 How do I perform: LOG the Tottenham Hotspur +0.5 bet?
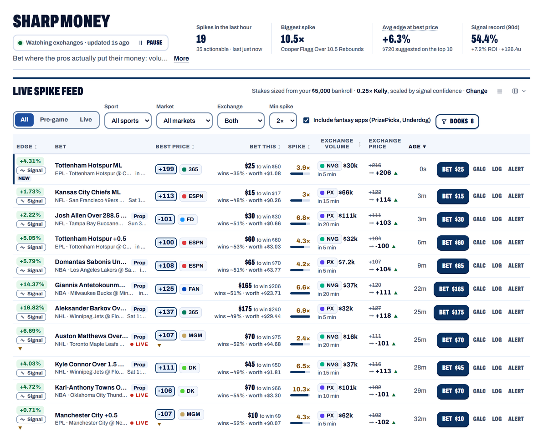[x=497, y=243]
